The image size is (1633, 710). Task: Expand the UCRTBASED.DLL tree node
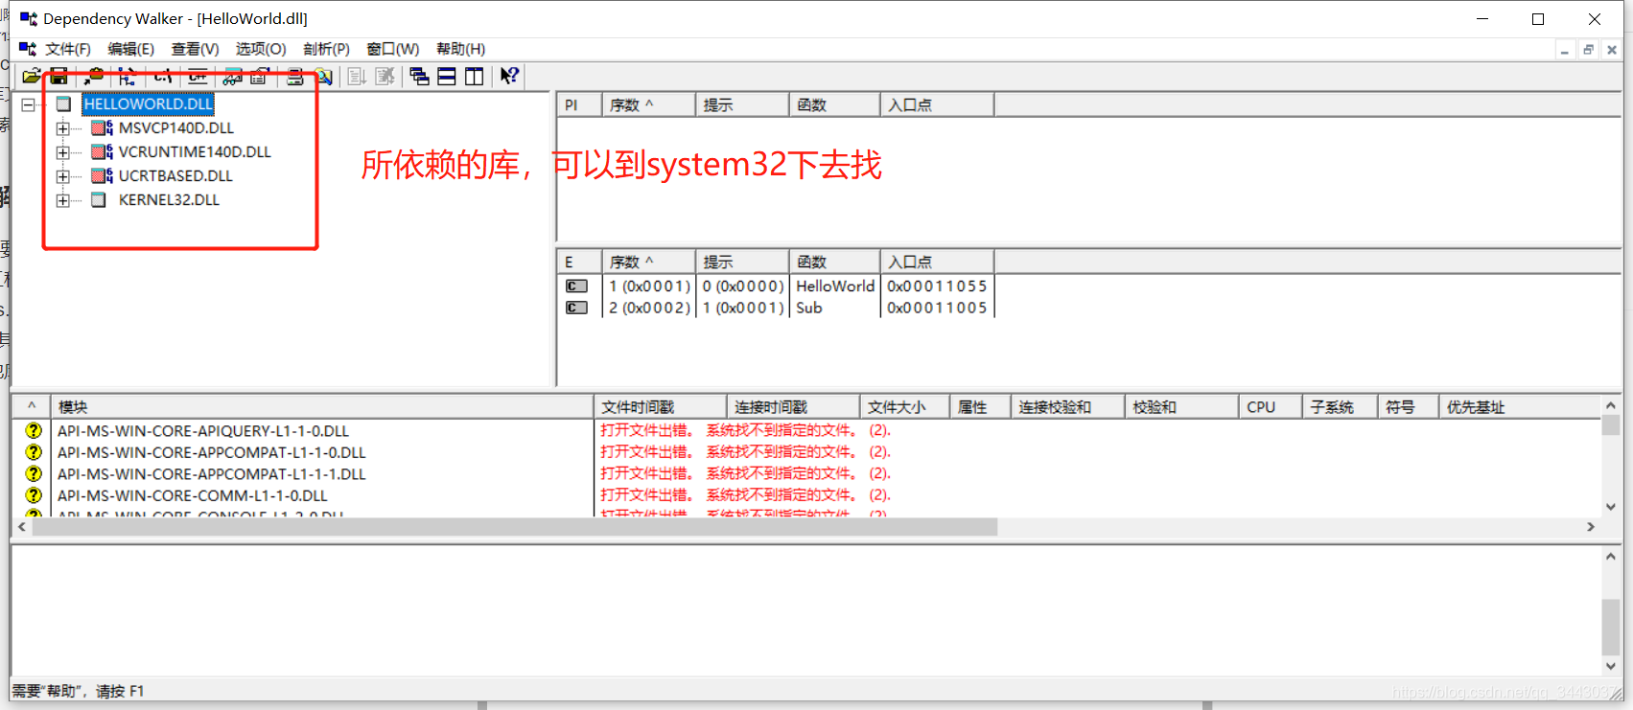coord(63,176)
